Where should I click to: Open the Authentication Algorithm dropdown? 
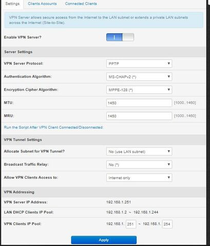pyautogui.click(x=139, y=77)
